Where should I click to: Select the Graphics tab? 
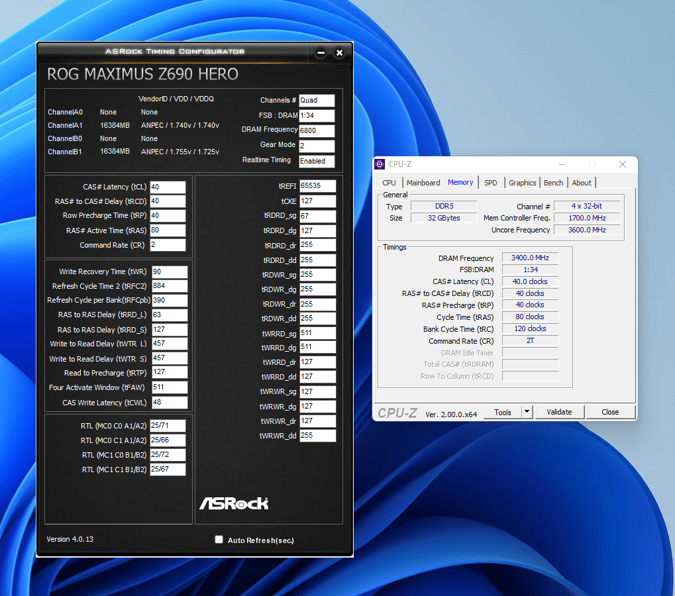pos(522,183)
